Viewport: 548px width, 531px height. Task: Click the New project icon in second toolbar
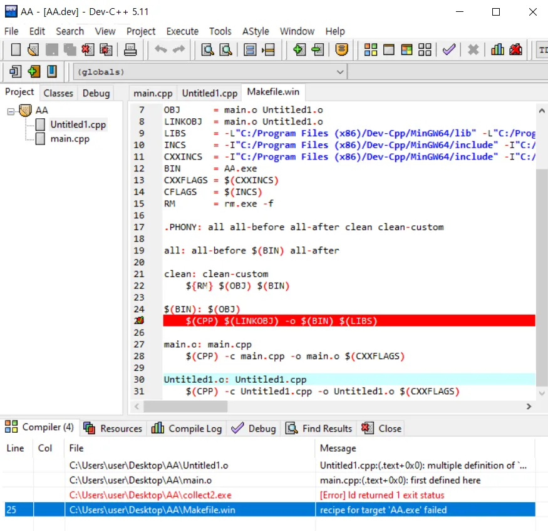(x=16, y=71)
